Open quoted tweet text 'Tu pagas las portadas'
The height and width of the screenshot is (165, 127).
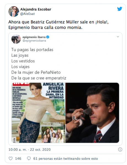[x=32, y=50]
